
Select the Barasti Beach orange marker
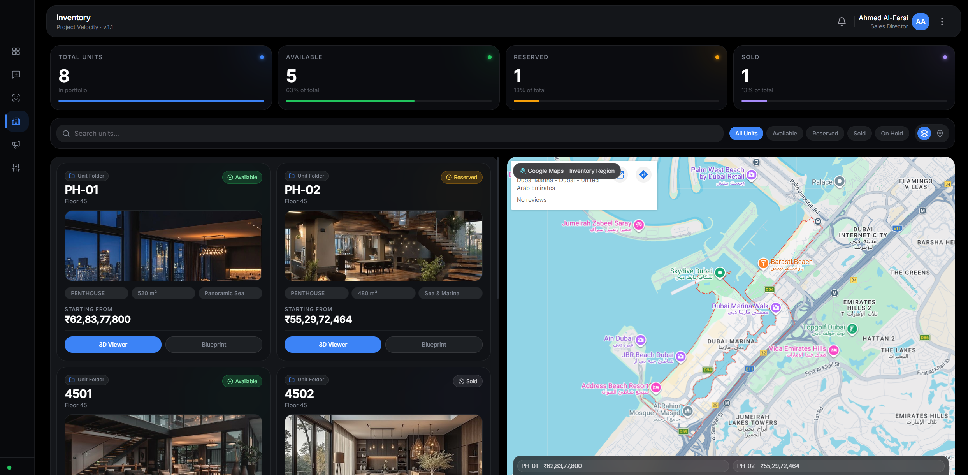(x=763, y=264)
